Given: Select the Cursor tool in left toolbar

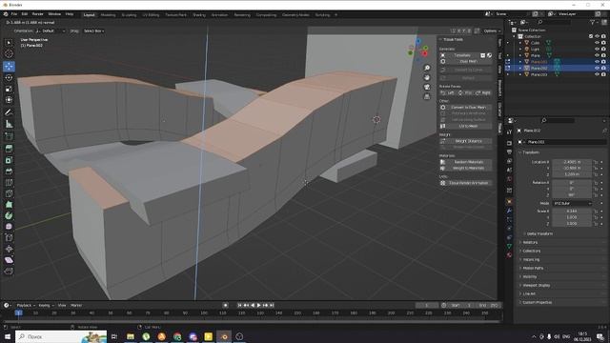Looking at the screenshot, I should click(9, 53).
